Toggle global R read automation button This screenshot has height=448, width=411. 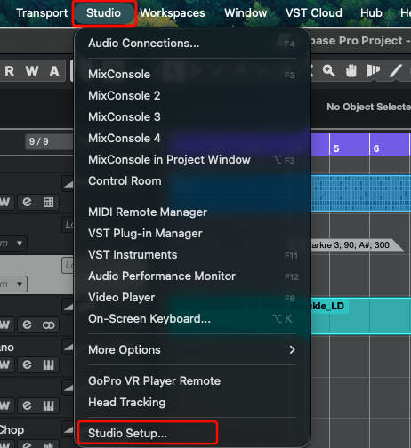point(10,71)
